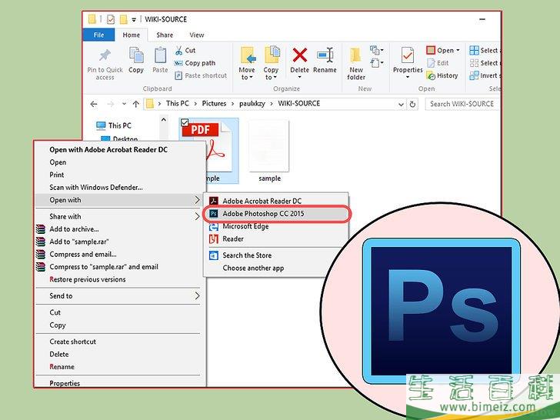Switch to the Home ribbon tab
The image size is (560, 420).
point(131,35)
